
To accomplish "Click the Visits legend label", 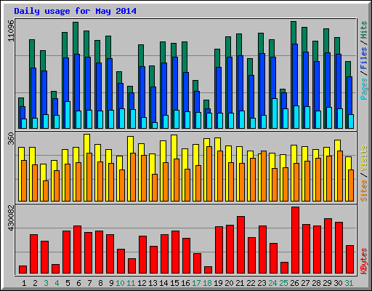I will point(364,158).
